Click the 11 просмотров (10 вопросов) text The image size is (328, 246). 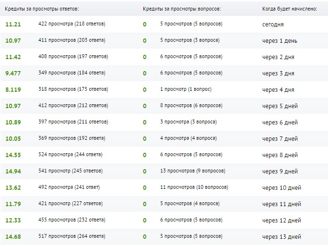click(x=194, y=187)
